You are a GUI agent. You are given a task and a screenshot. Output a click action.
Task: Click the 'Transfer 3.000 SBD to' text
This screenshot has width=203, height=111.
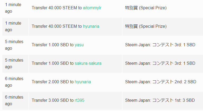point(53,100)
